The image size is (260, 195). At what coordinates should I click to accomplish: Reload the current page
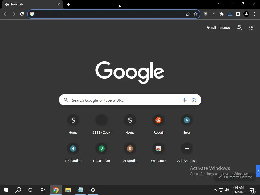click(x=22, y=14)
